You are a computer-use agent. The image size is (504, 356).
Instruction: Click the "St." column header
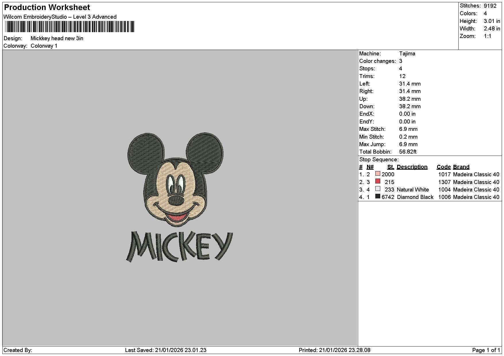point(391,167)
